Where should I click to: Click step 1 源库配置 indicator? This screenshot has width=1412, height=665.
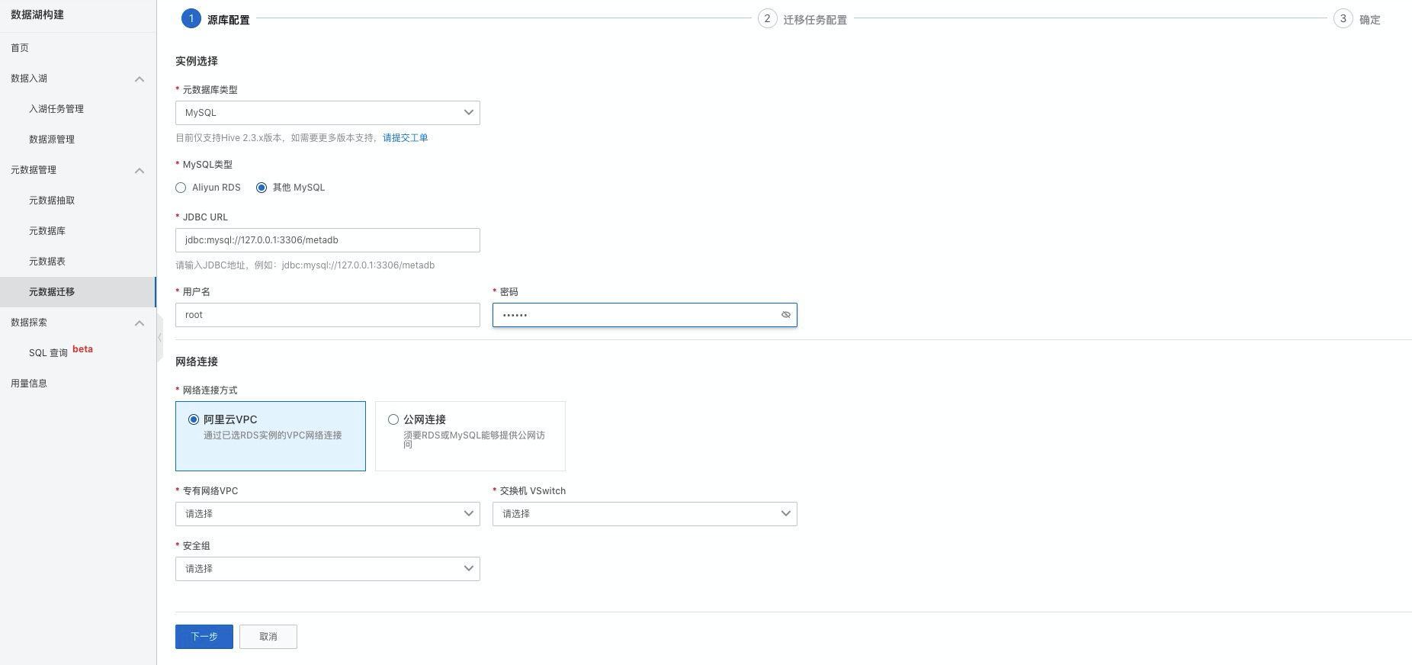click(x=216, y=19)
